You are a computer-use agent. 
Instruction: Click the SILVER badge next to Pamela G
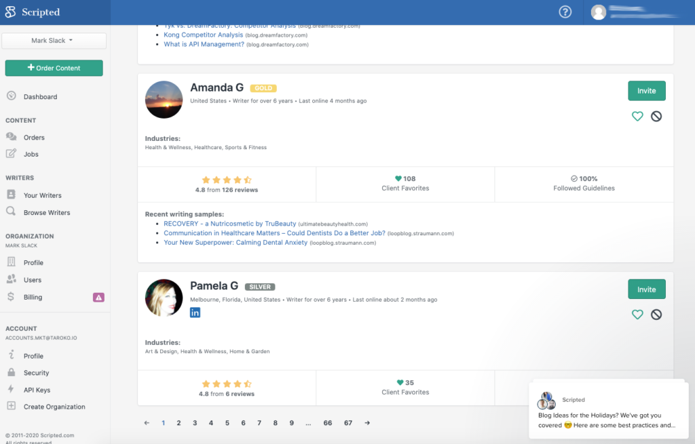[260, 287]
